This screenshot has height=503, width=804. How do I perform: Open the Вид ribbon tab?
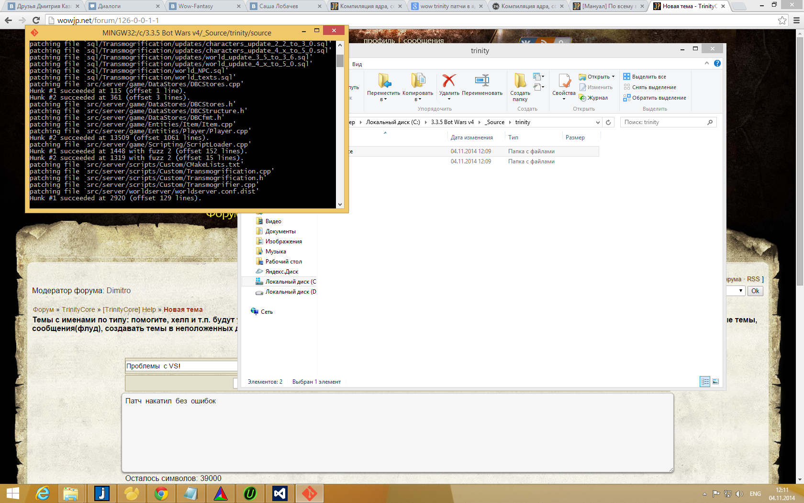357,64
